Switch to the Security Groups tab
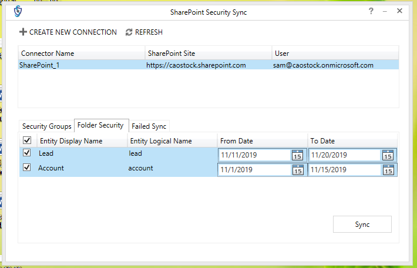Viewport: 417px width, 268px height. coord(46,126)
